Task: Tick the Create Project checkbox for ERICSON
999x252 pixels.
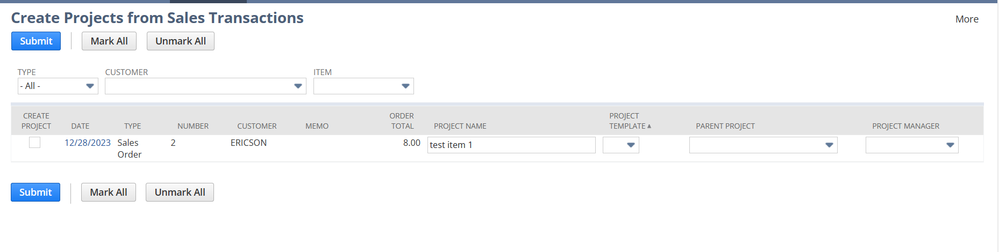Action: [x=35, y=142]
